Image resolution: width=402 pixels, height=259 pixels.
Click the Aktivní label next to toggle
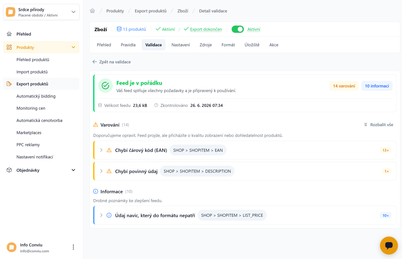(254, 29)
